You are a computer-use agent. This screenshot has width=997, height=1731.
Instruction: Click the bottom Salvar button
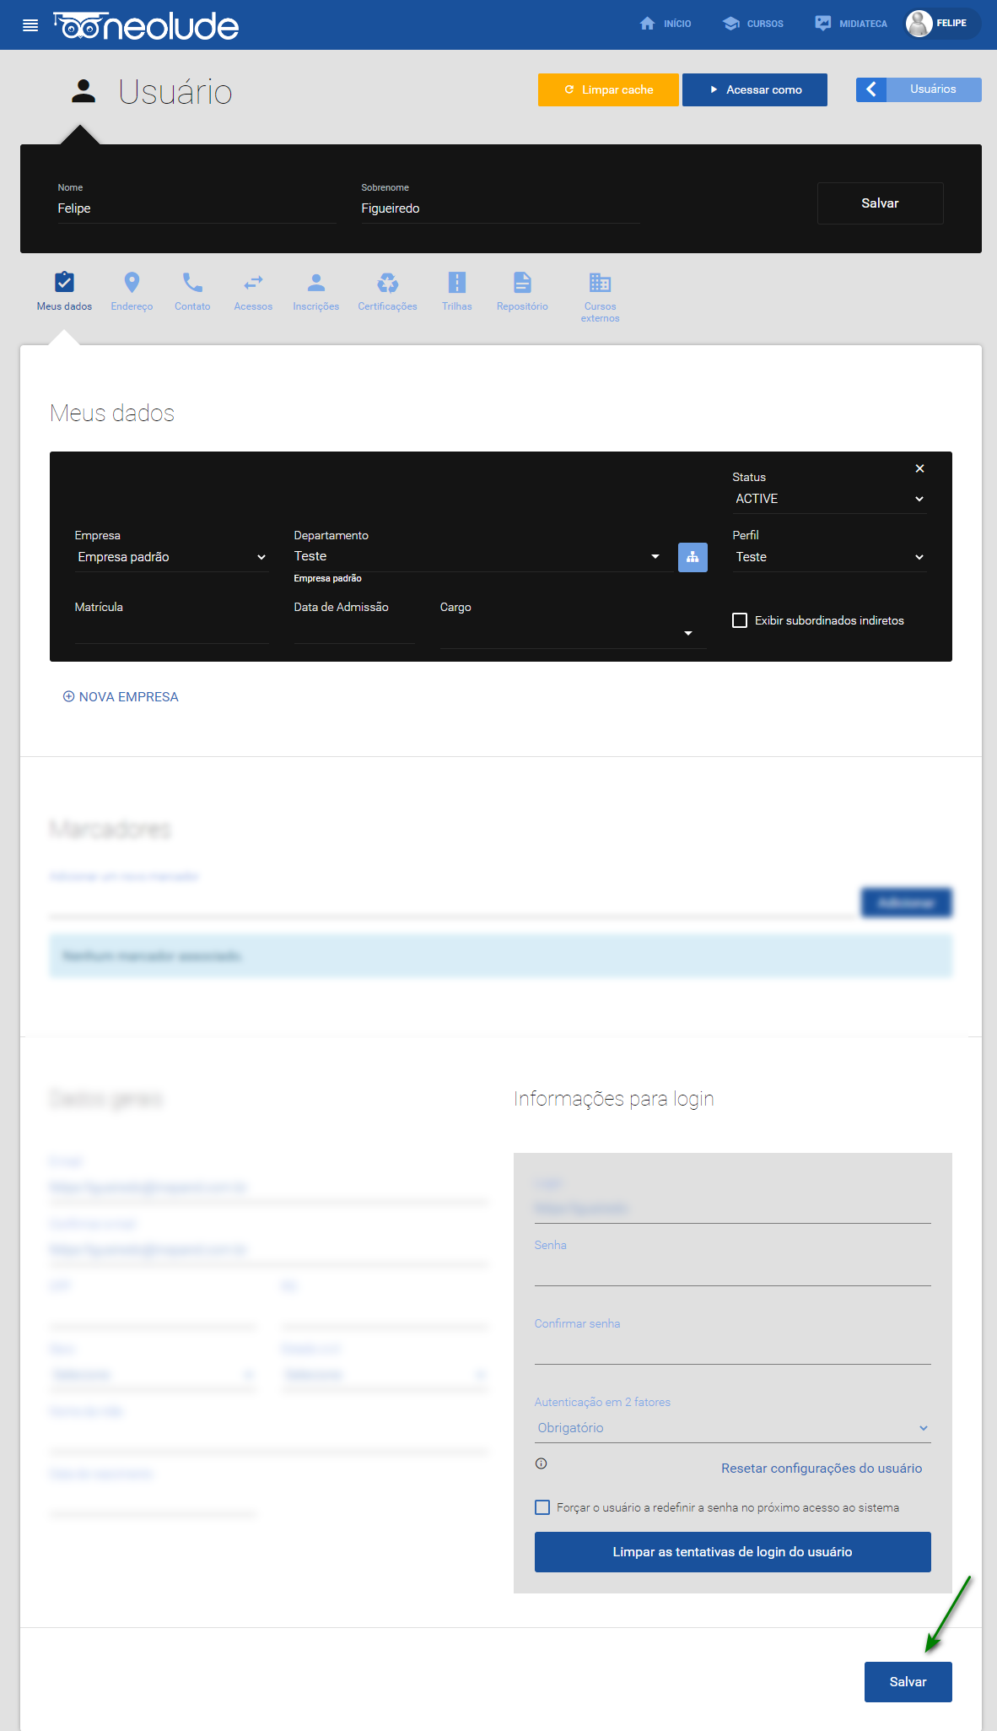908,1682
